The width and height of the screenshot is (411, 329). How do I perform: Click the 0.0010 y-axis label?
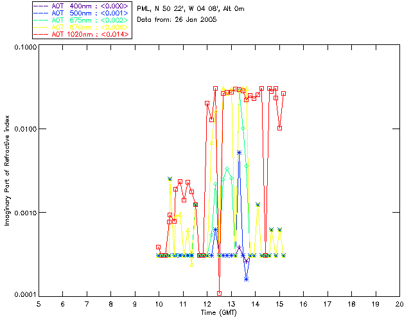[x=25, y=213]
